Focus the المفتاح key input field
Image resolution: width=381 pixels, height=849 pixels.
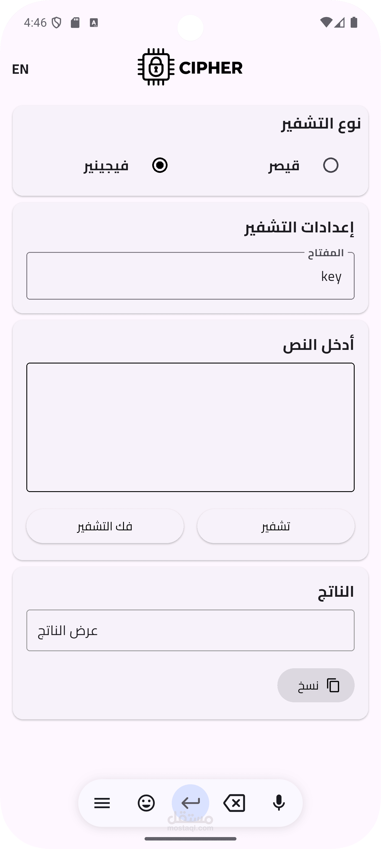(190, 276)
